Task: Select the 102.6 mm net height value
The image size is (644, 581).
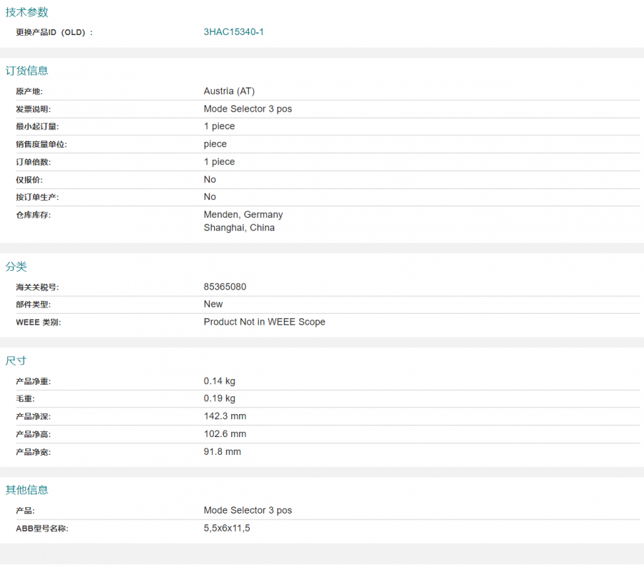Action: 225,434
